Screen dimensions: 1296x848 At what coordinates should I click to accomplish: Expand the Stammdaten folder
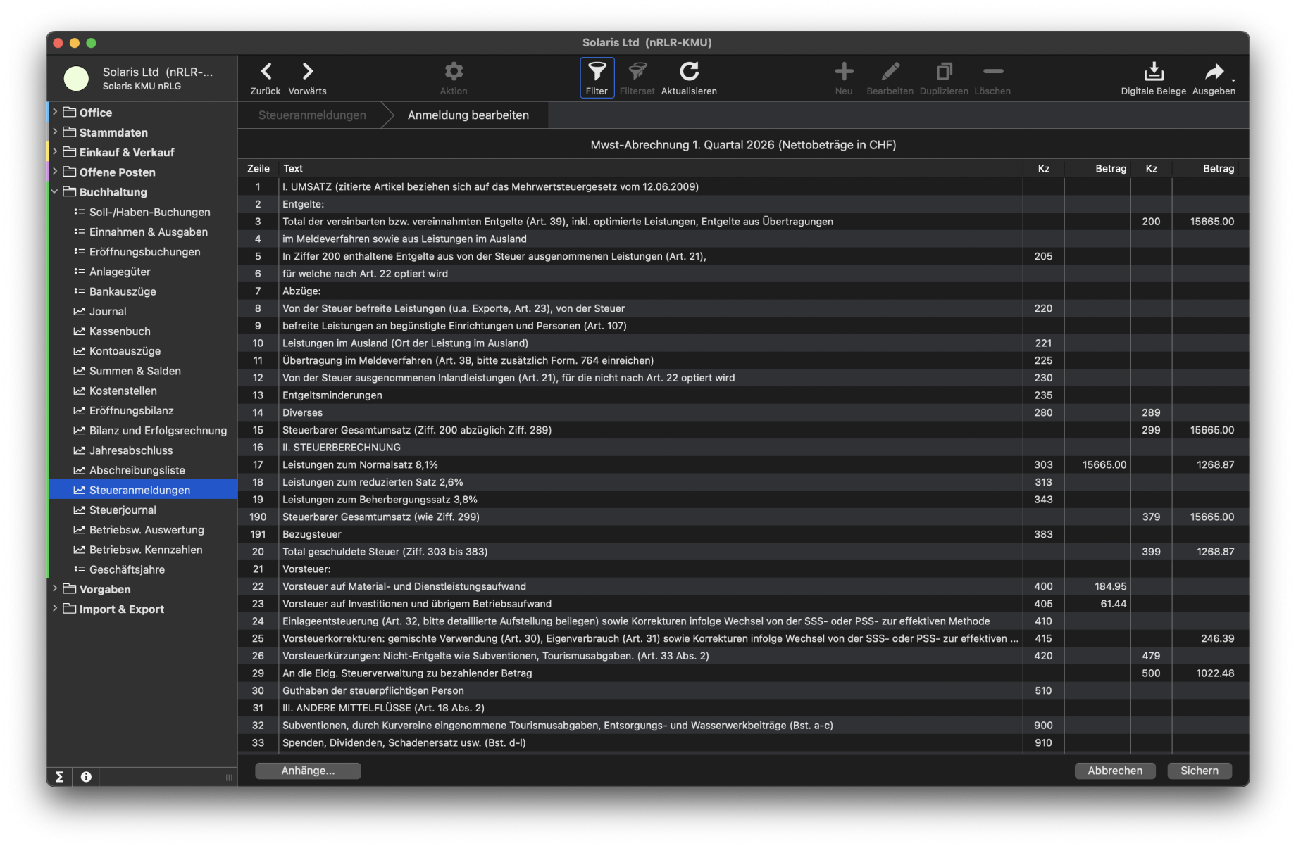[55, 132]
